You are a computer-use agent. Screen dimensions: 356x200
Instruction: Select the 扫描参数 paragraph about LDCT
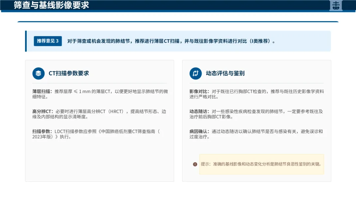(x=96, y=134)
